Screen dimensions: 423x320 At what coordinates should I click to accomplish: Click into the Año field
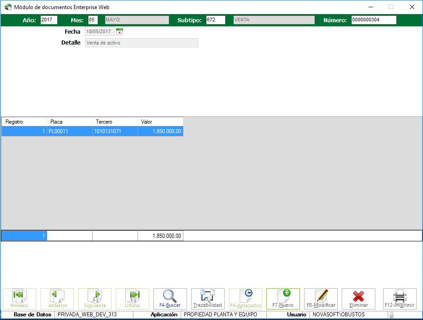[49, 20]
